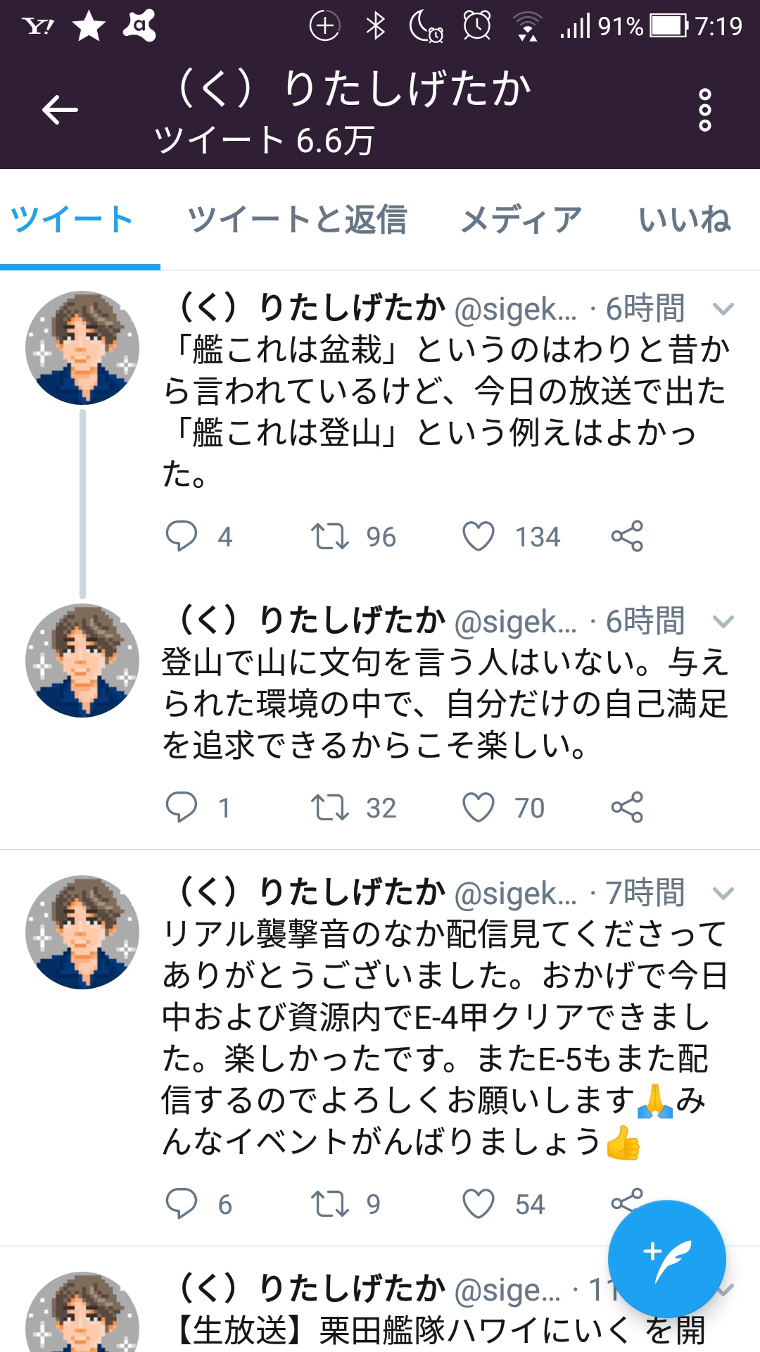The height and width of the screenshot is (1352, 760).
Task: Tap the compose new tweet button
Action: pyautogui.click(x=666, y=1258)
